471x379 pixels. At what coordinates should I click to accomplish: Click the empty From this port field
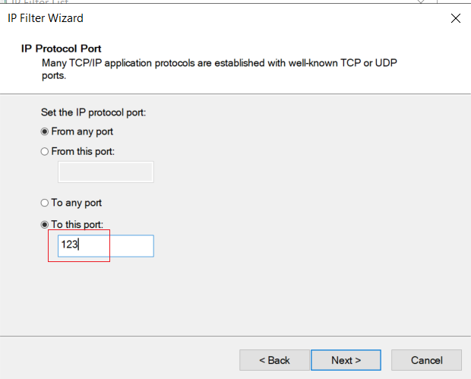click(106, 172)
